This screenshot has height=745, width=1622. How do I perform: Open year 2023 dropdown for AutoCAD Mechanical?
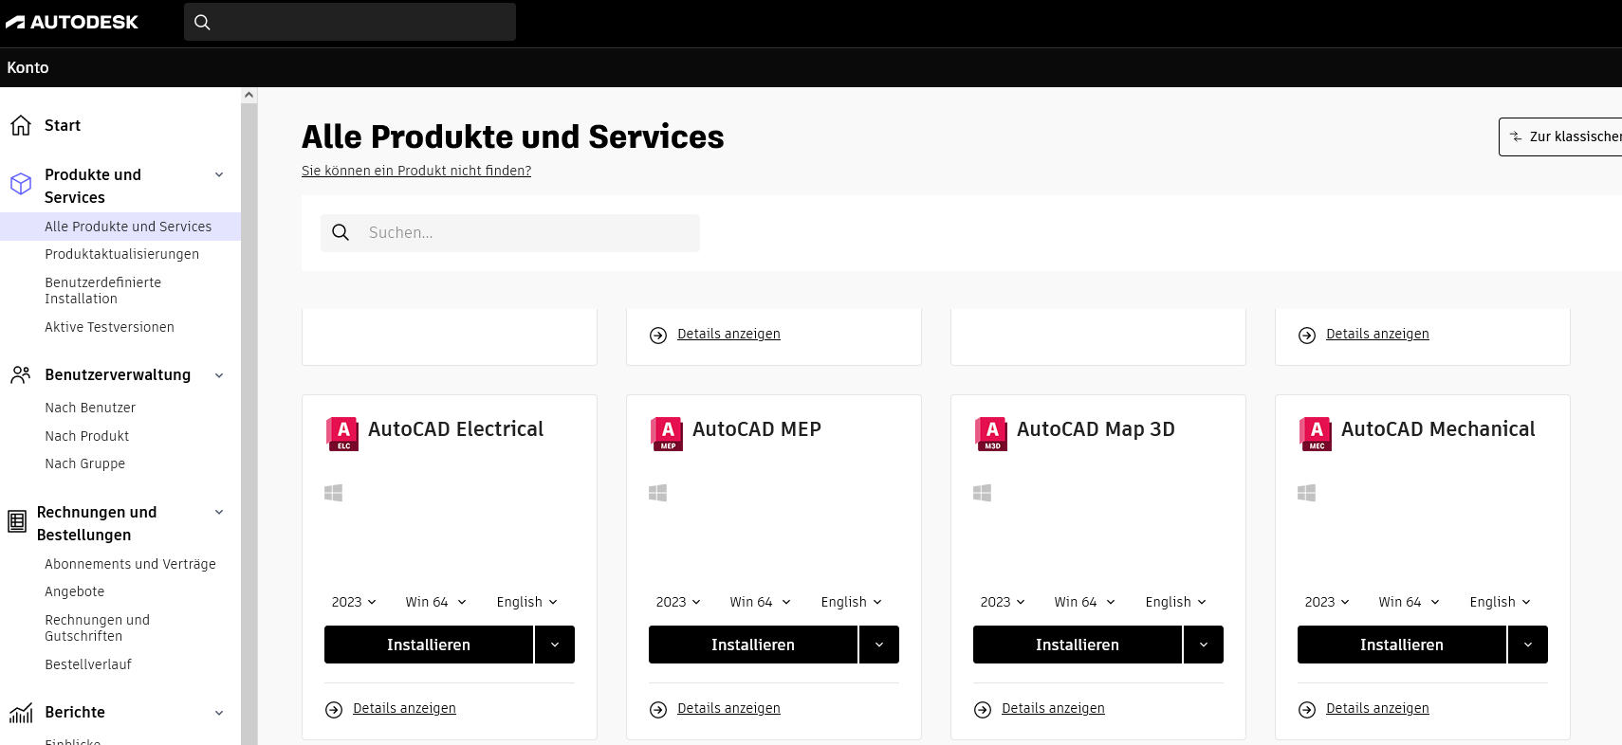pyautogui.click(x=1327, y=602)
